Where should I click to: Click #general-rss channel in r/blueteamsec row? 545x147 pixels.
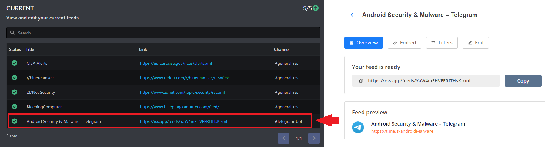(x=286, y=78)
